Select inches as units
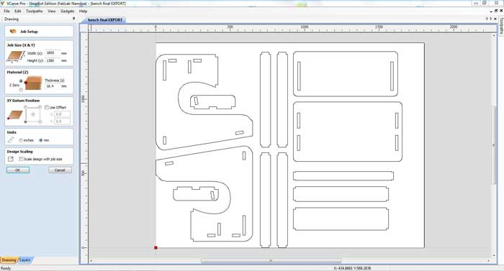 point(21,140)
